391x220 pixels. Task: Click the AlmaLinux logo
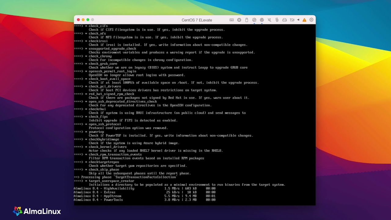click(37, 211)
